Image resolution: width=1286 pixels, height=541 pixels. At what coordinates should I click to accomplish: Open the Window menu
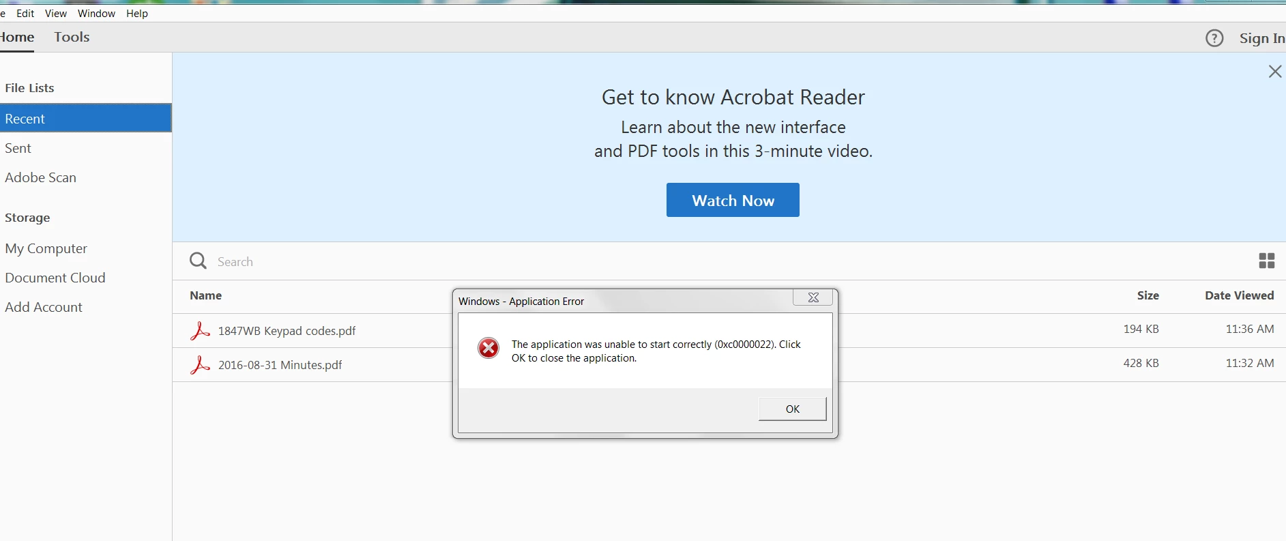tap(96, 13)
